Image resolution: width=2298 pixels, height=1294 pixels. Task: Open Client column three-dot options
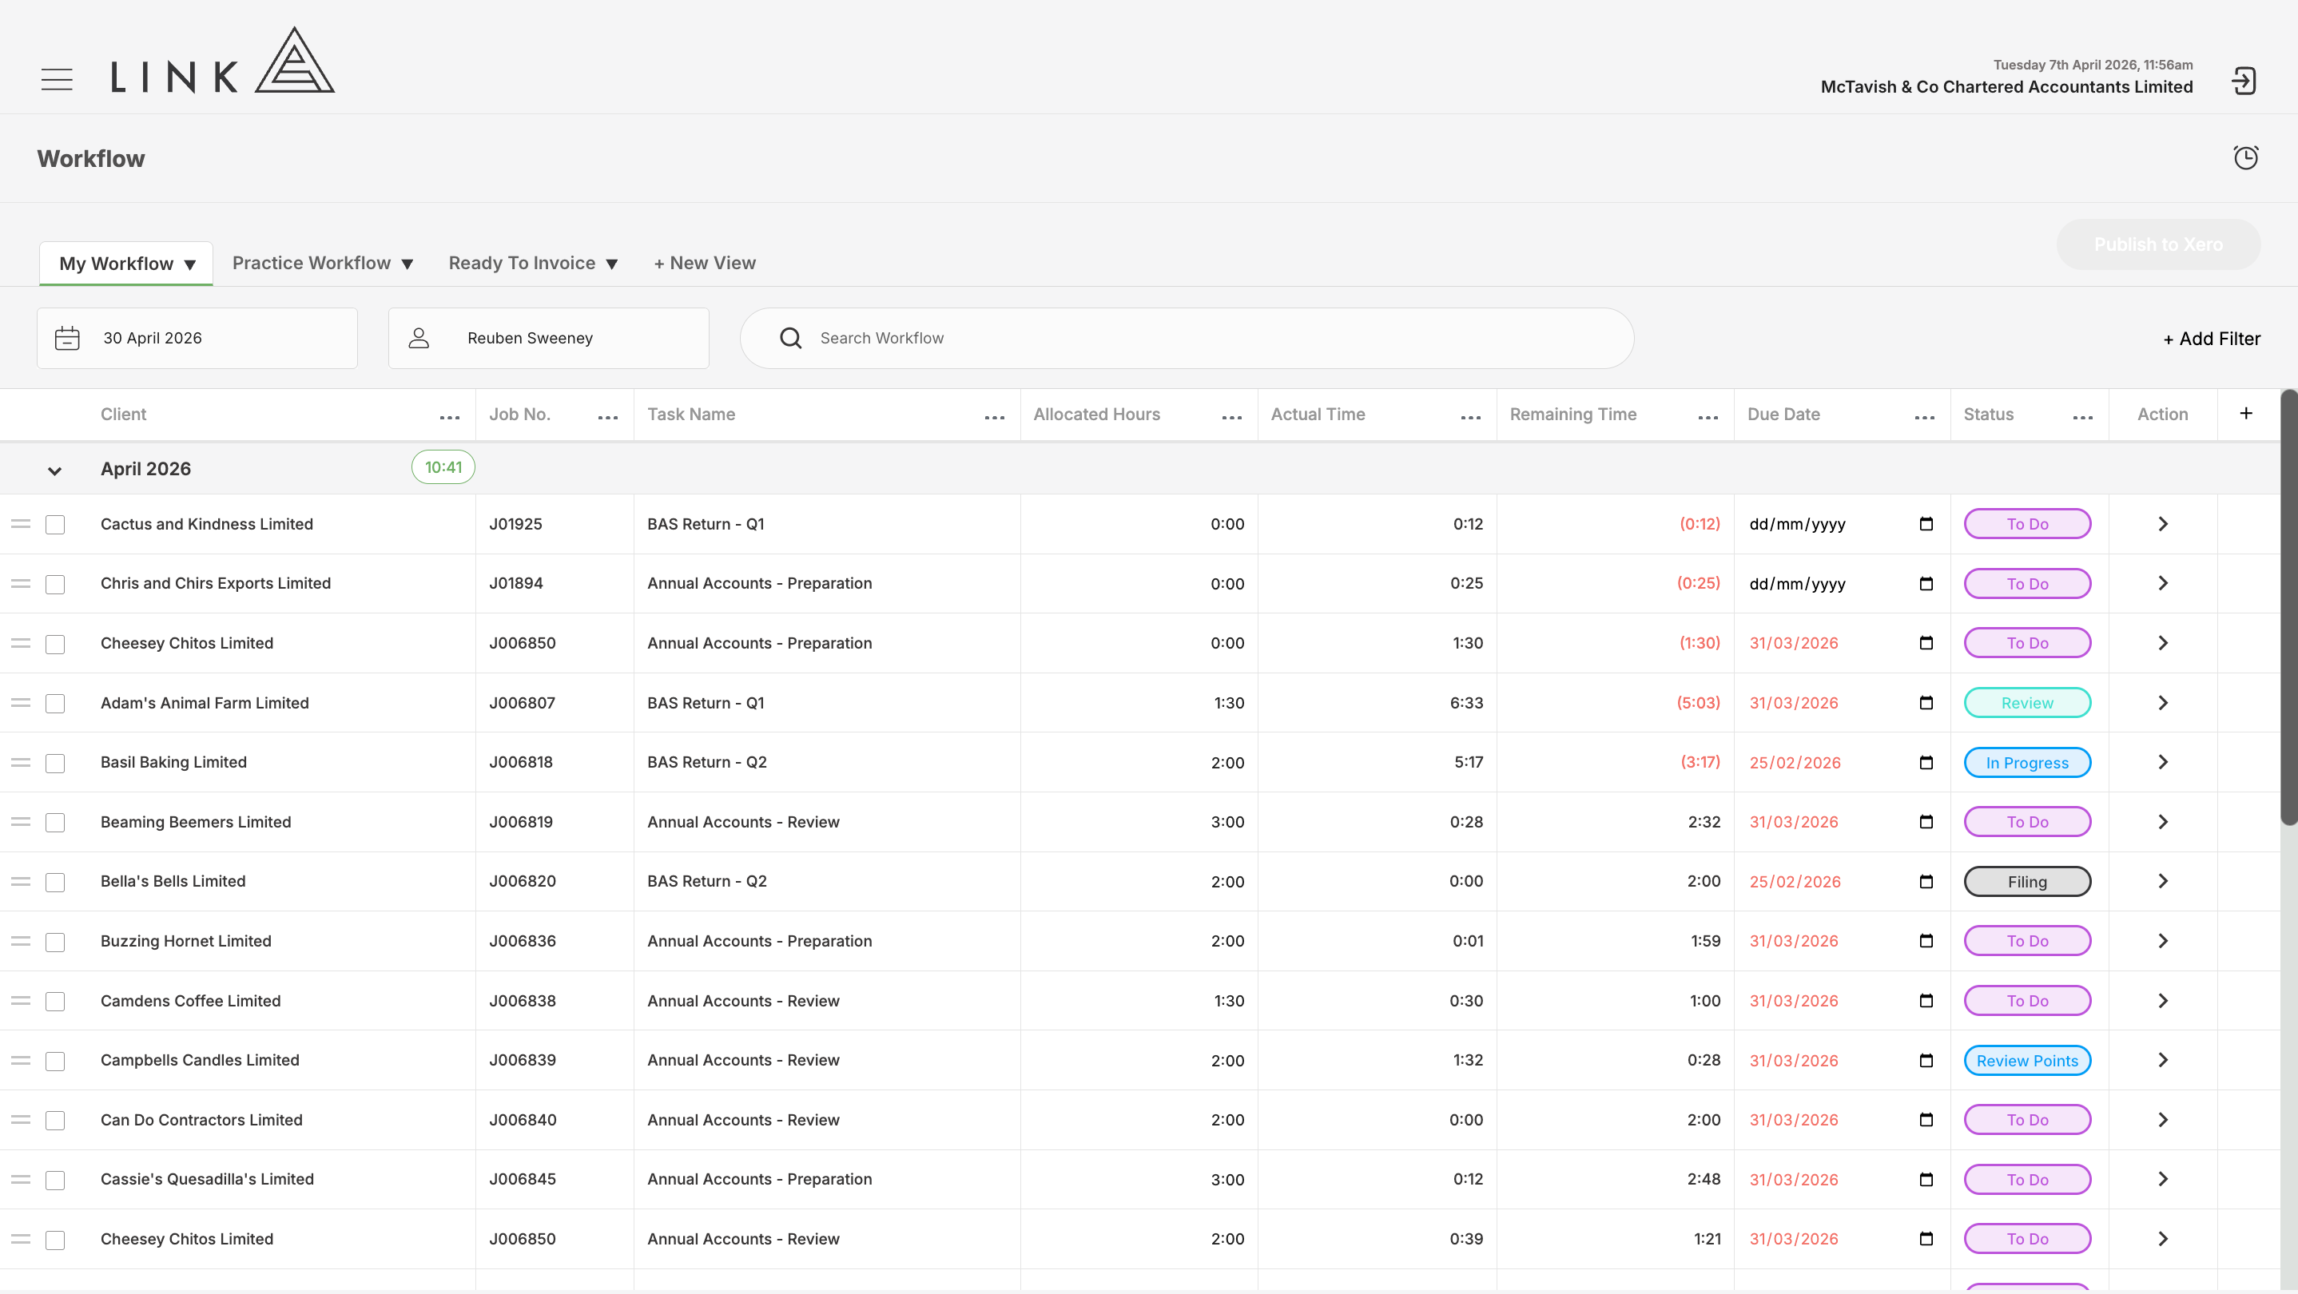tap(450, 416)
